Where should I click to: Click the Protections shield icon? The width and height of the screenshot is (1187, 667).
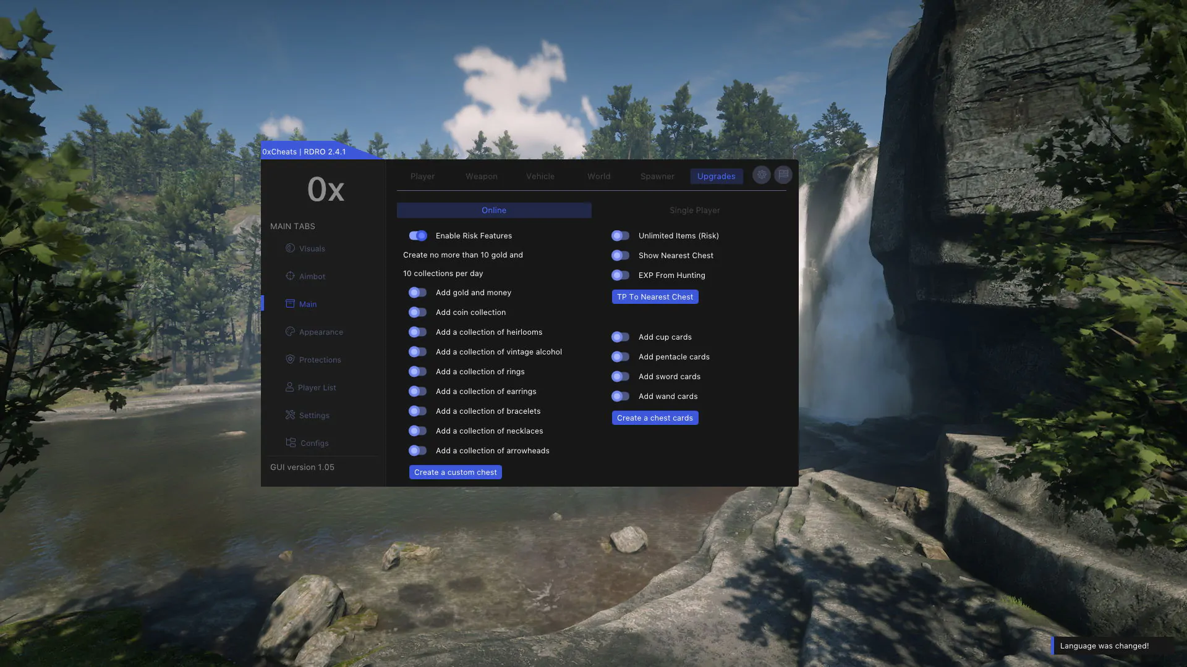tap(290, 359)
